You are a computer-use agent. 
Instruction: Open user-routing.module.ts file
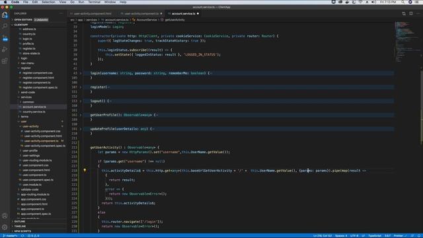point(37,160)
